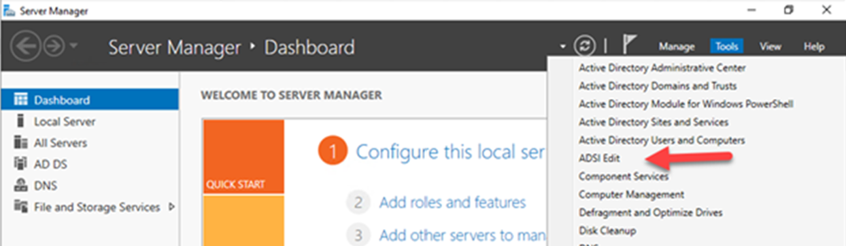Click Server Manager in the header breadcrumb
Image resolution: width=846 pixels, height=246 pixels.
[175, 47]
